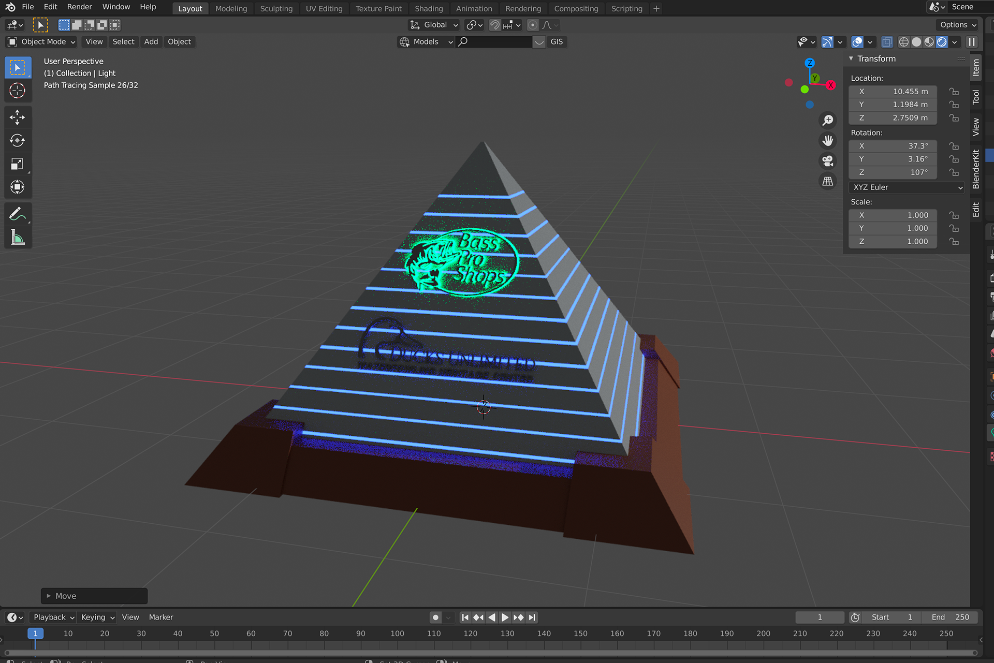Open the Playback dropdown
This screenshot has width=994, height=663.
point(54,617)
